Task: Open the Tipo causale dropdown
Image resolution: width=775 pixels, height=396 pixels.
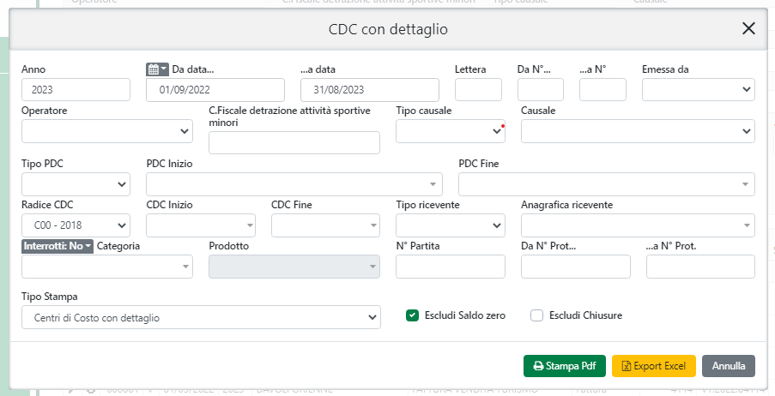Action: [x=450, y=131]
